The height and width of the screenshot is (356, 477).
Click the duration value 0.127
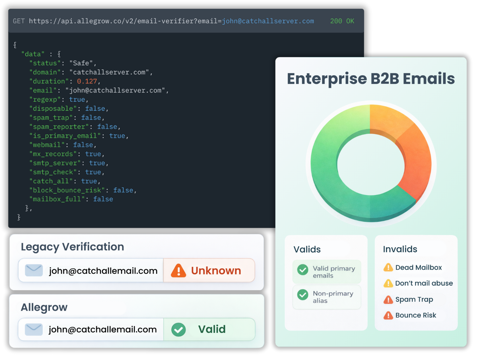(x=87, y=81)
